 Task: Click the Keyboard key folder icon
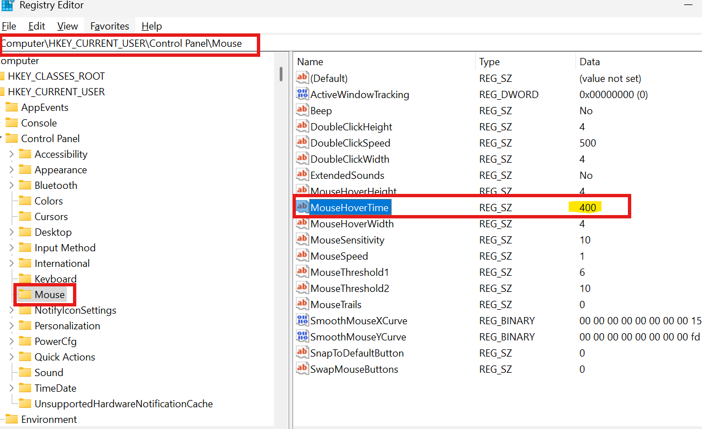[25, 279]
